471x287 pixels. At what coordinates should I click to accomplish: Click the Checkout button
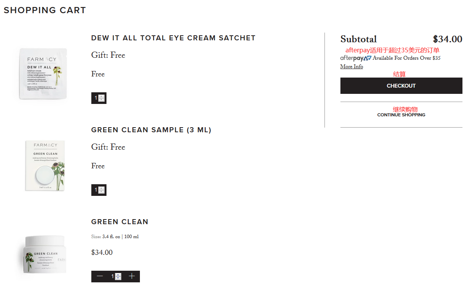click(401, 86)
